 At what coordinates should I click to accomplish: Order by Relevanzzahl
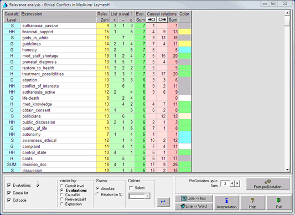pyautogui.click(x=61, y=199)
